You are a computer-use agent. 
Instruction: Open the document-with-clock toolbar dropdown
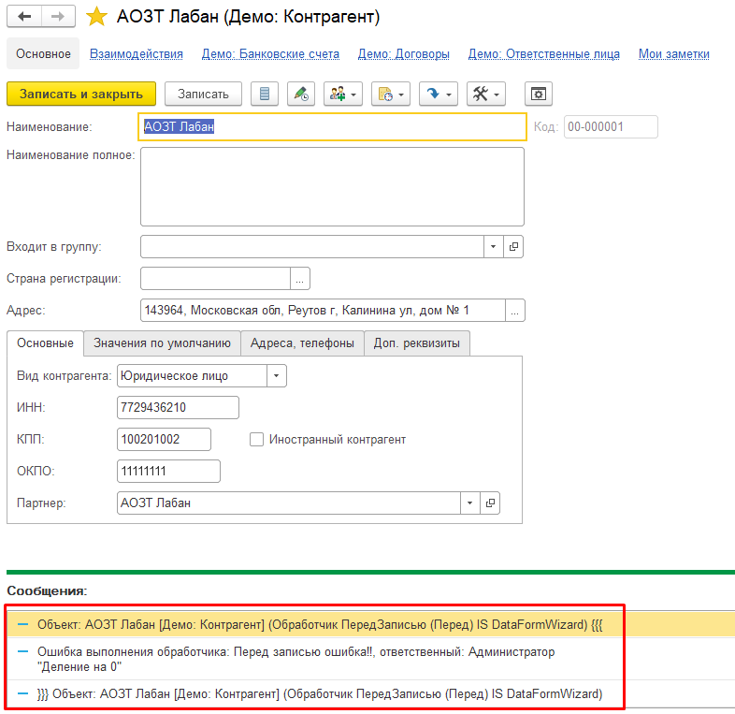(x=391, y=94)
